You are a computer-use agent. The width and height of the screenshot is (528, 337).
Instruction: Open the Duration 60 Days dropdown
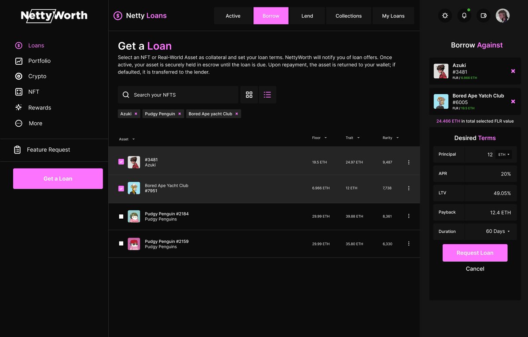(x=498, y=231)
